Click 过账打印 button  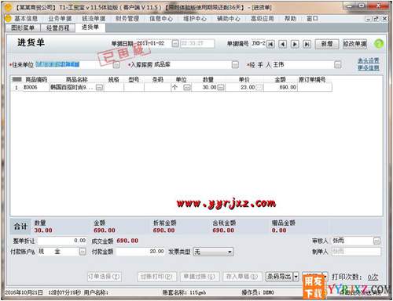156,277
